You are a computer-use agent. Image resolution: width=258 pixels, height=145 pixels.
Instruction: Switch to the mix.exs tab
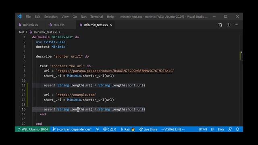click(59, 25)
